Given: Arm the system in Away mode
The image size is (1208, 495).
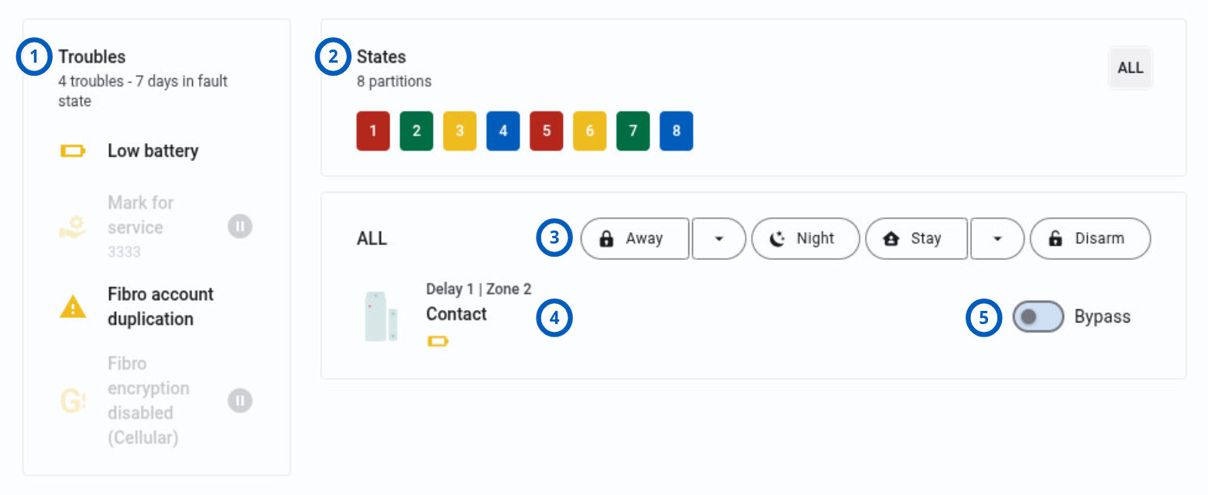Looking at the screenshot, I should point(634,238).
